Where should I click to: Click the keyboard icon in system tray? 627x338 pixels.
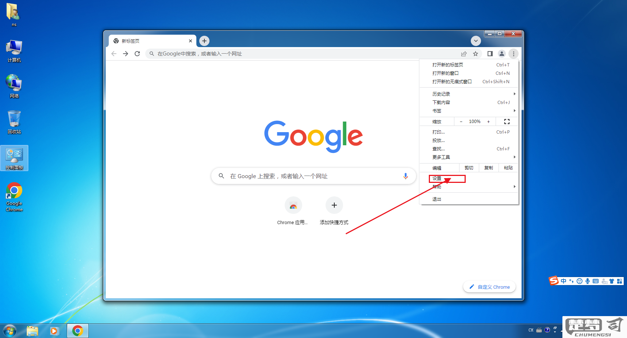click(539, 330)
